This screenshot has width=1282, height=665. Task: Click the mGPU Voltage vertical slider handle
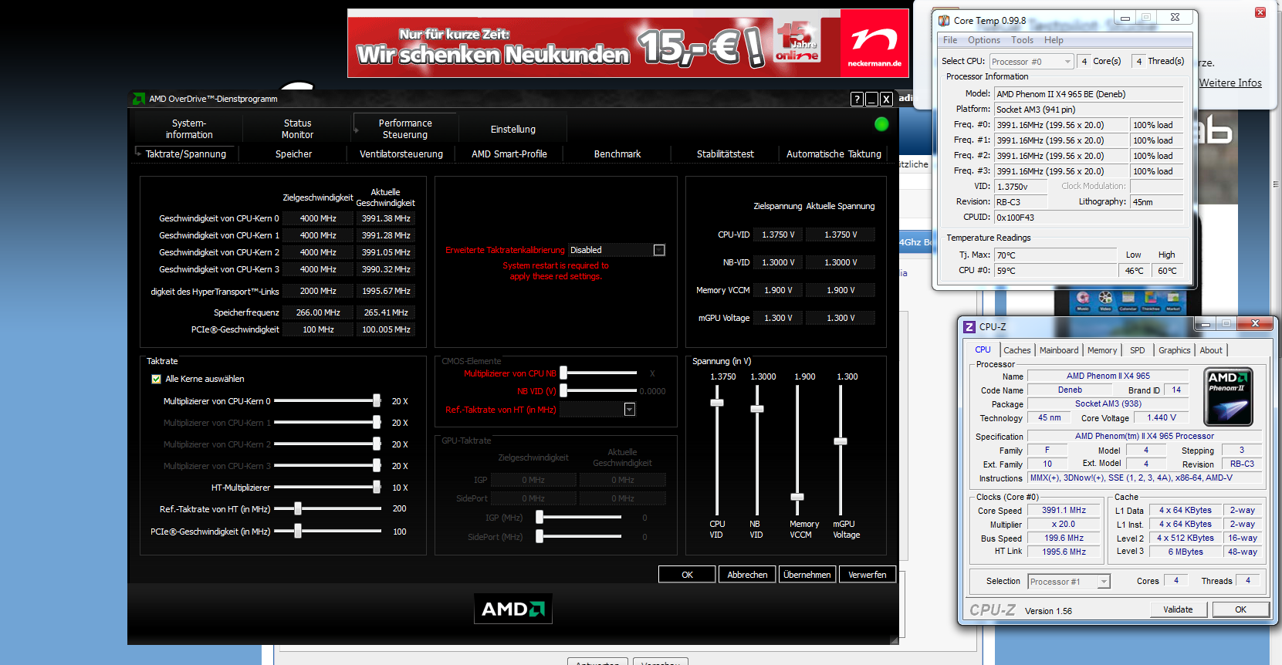tap(841, 441)
